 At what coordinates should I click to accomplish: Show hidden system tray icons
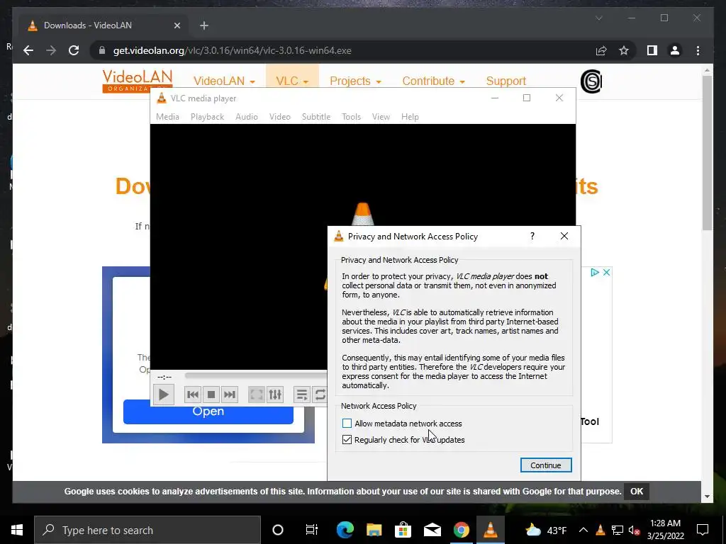pos(583,530)
